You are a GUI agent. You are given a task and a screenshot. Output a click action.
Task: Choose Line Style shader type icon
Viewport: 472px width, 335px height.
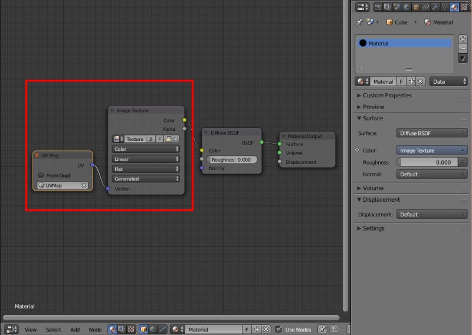(x=162, y=329)
